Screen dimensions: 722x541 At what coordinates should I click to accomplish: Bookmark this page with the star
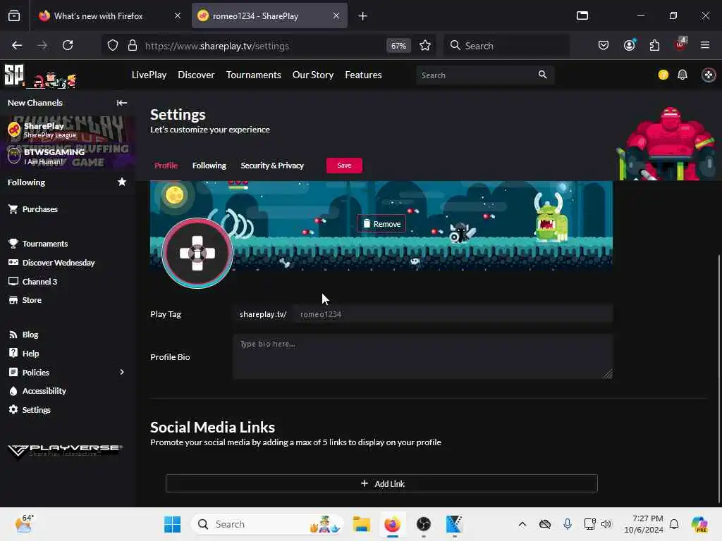pos(425,46)
